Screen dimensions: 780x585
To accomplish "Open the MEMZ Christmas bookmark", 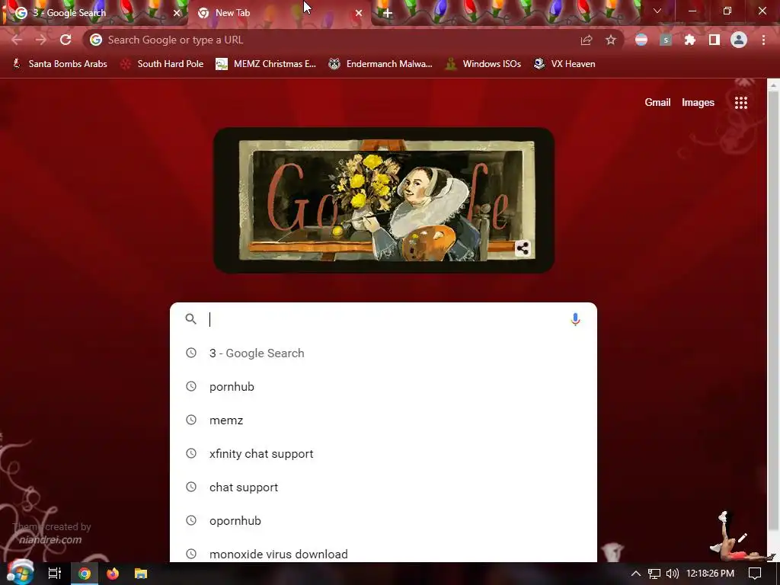I will tap(266, 64).
